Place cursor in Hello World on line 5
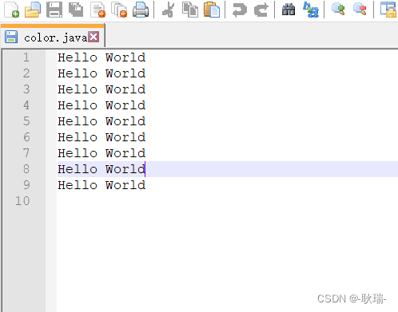Viewport: 398px width, 312px height. click(x=101, y=121)
